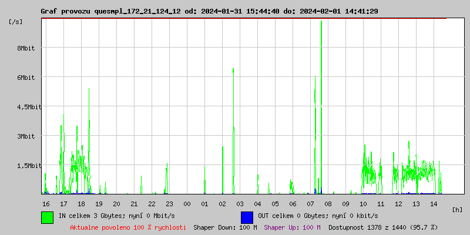Click hour 16 on the time axis
Viewport: 470px width, 235px height.
click(46, 203)
